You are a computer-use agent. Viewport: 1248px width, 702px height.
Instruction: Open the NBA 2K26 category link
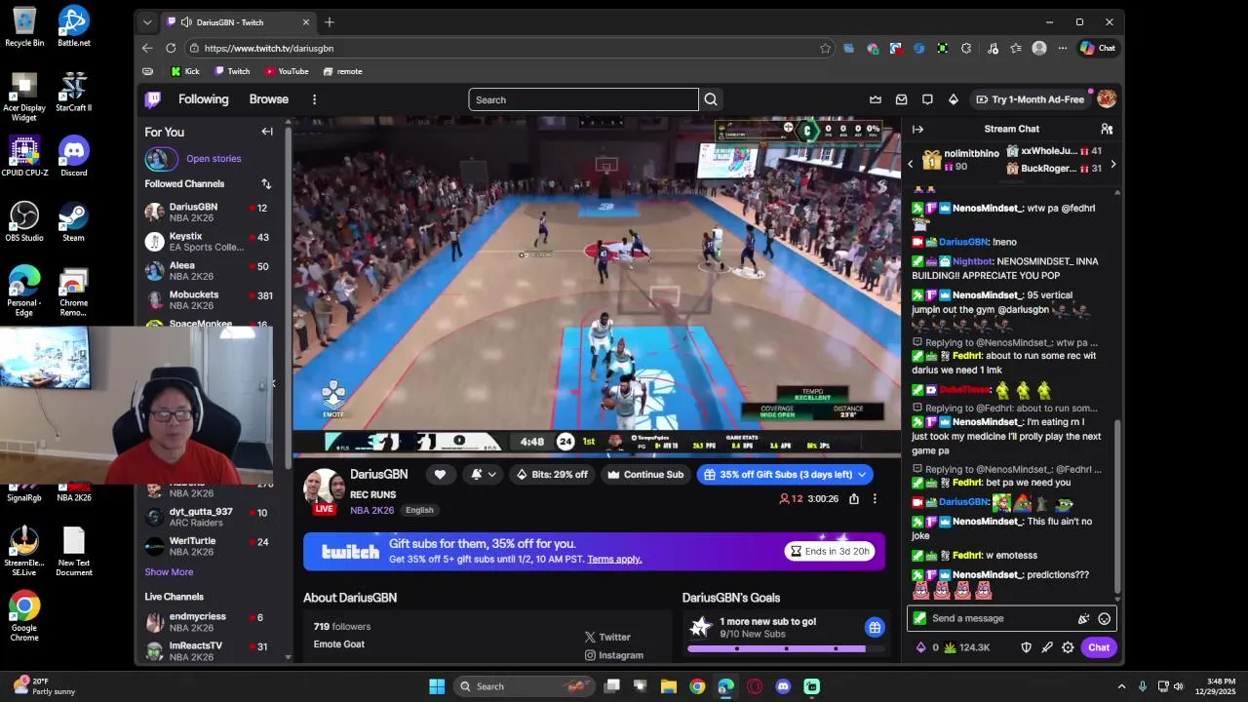372,510
